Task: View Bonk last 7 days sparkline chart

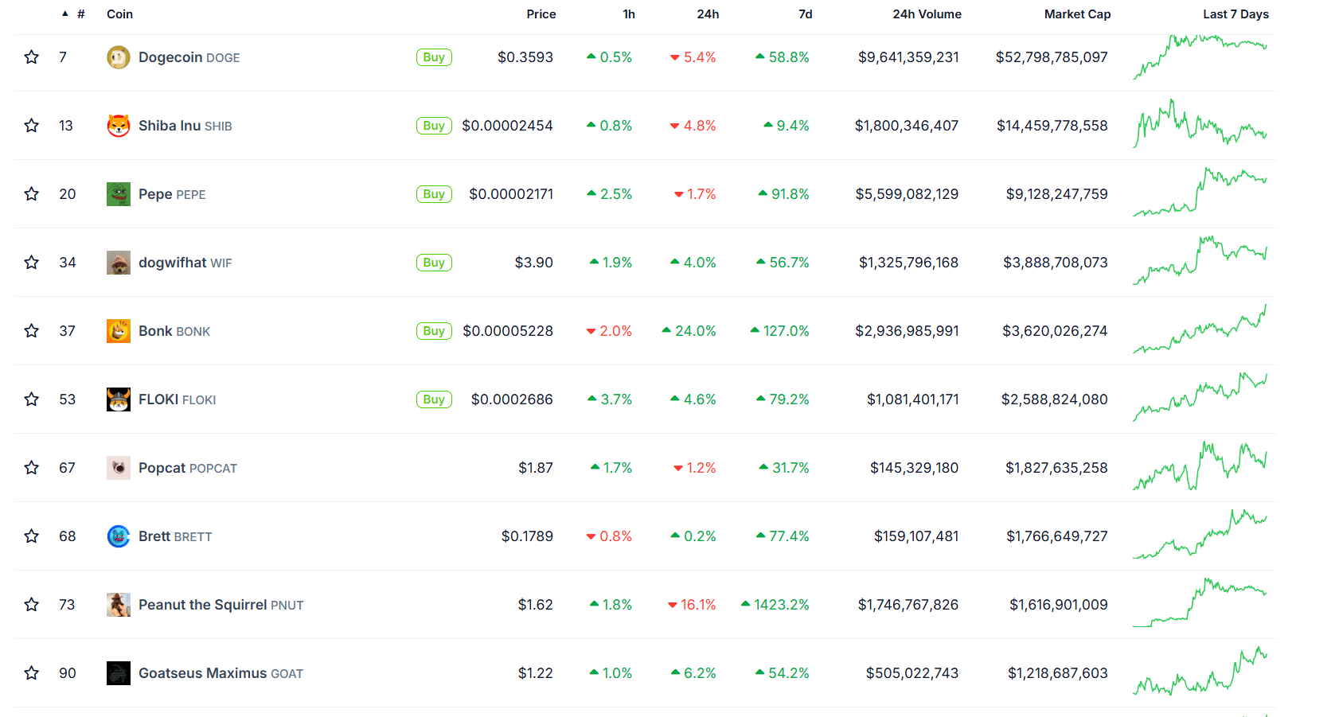Action: point(1200,329)
